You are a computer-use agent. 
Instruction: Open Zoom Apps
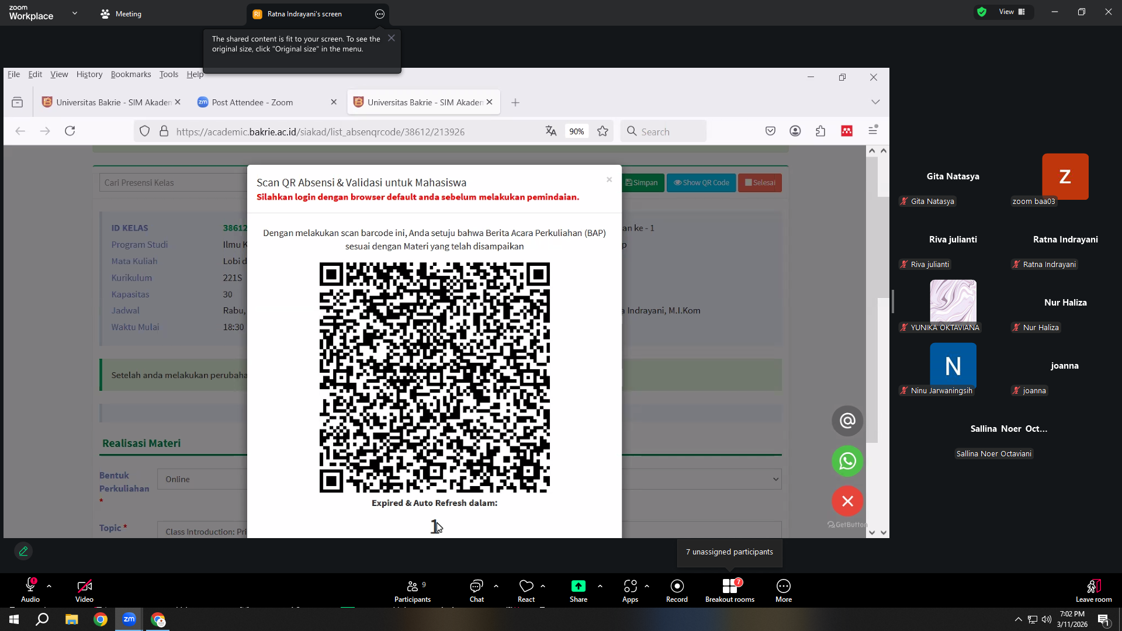point(630,590)
